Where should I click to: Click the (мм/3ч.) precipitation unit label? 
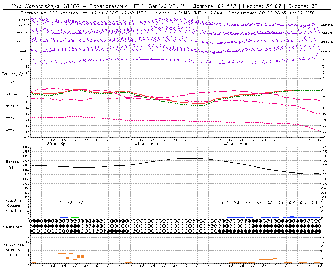(x=13, y=201)
